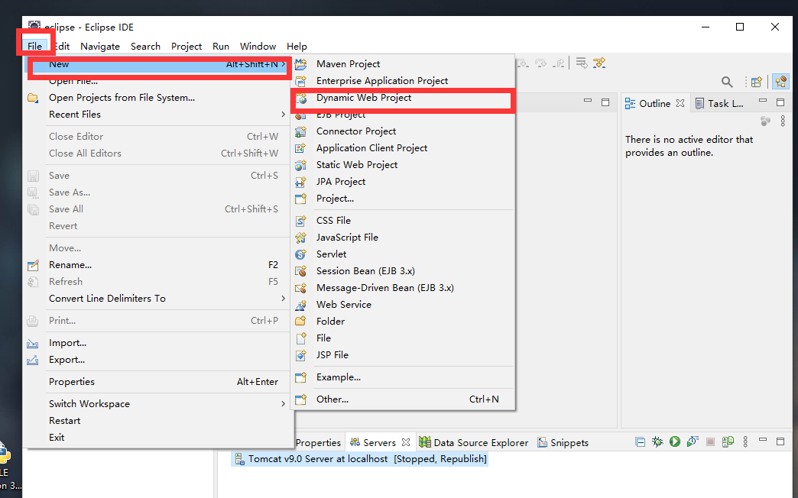The width and height of the screenshot is (798, 498).
Task: Open the Help menu
Action: click(x=297, y=47)
